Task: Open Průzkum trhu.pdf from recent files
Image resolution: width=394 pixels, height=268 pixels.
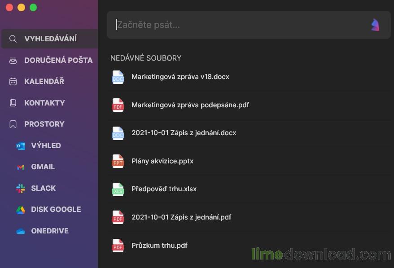Action: pos(159,245)
